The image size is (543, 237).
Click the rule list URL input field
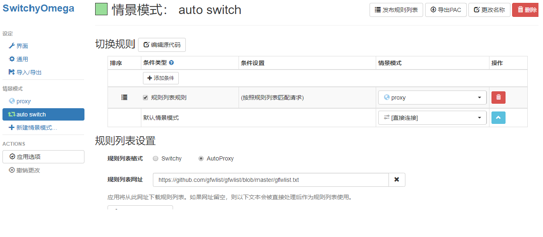tap(271, 180)
